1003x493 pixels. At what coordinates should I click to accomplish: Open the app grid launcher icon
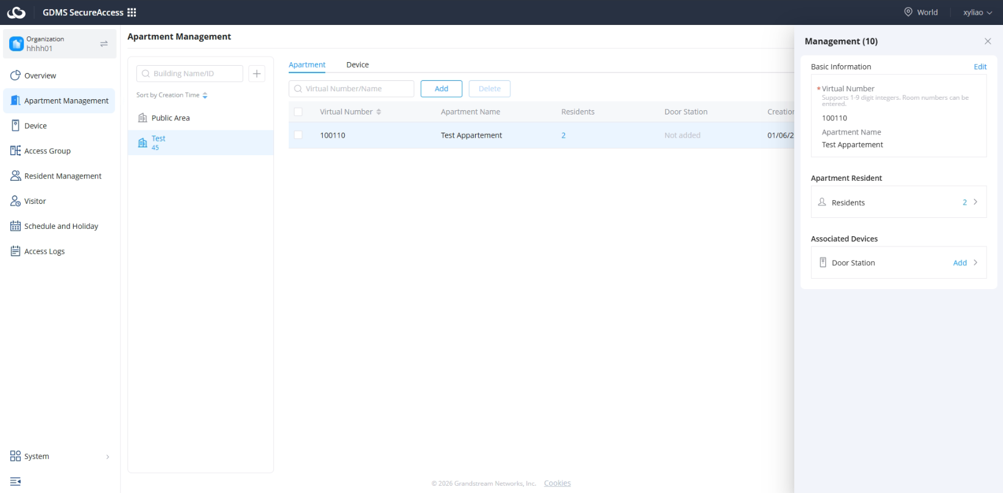point(132,12)
